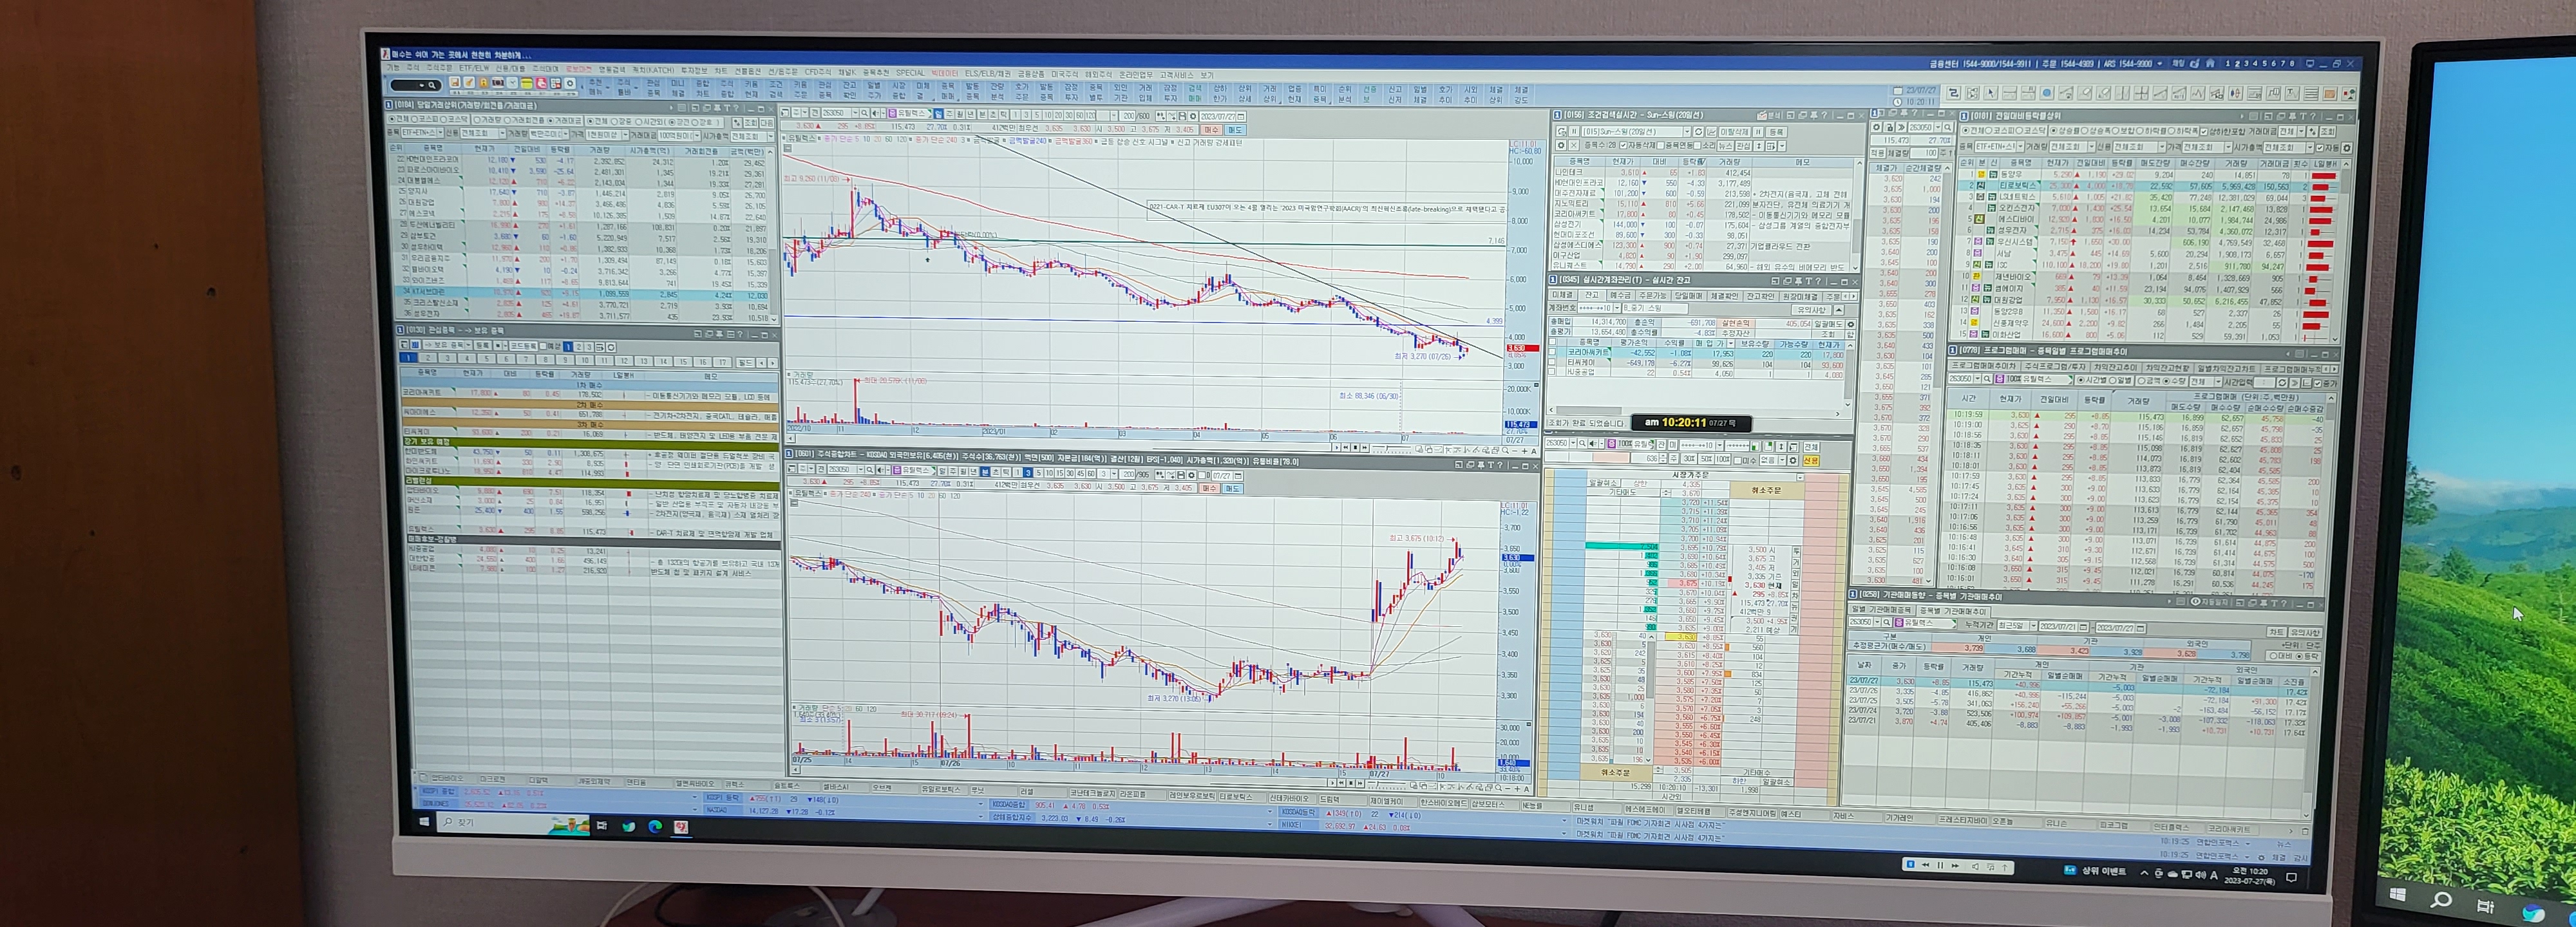The width and height of the screenshot is (2576, 927).
Task: Click the magnifier search icon in top-left toolbar
Action: (x=432, y=86)
